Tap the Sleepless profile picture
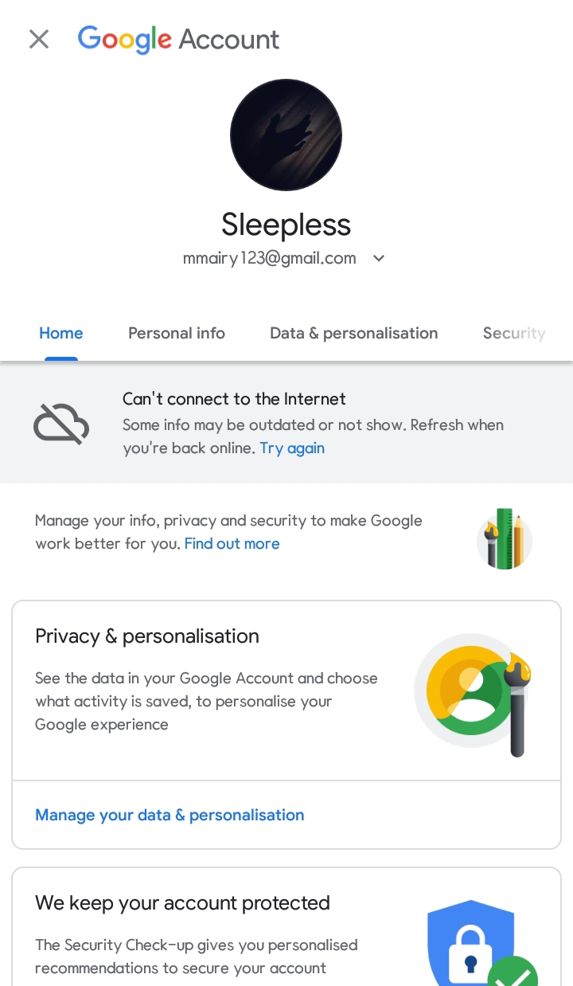Image resolution: width=573 pixels, height=986 pixels. coord(286,135)
